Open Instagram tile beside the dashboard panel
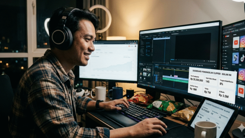 pos(242,75)
